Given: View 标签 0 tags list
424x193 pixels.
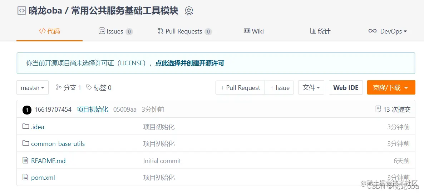Looking at the screenshot, I should pos(99,87).
